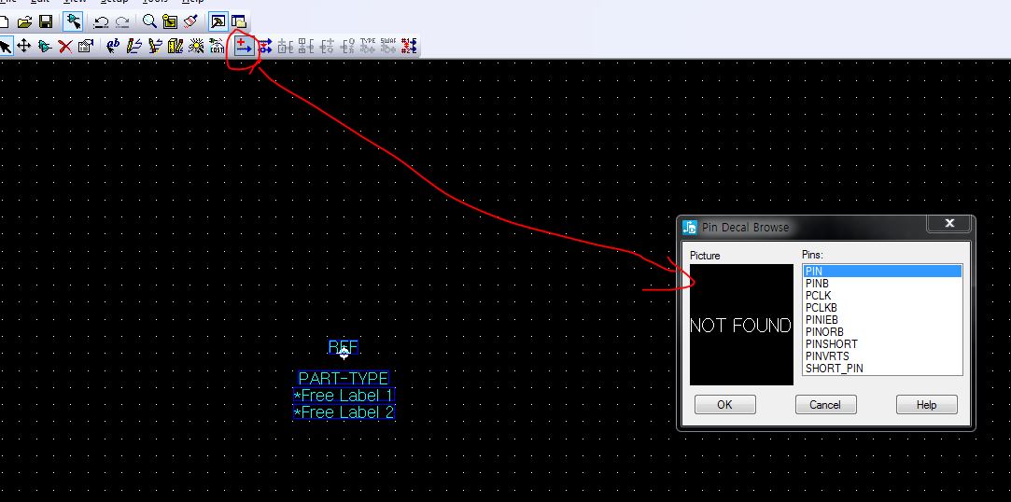Viewport: 1011px width, 502px height.
Task: Open Help from Pin Decal Browse dialog
Action: [x=926, y=405]
